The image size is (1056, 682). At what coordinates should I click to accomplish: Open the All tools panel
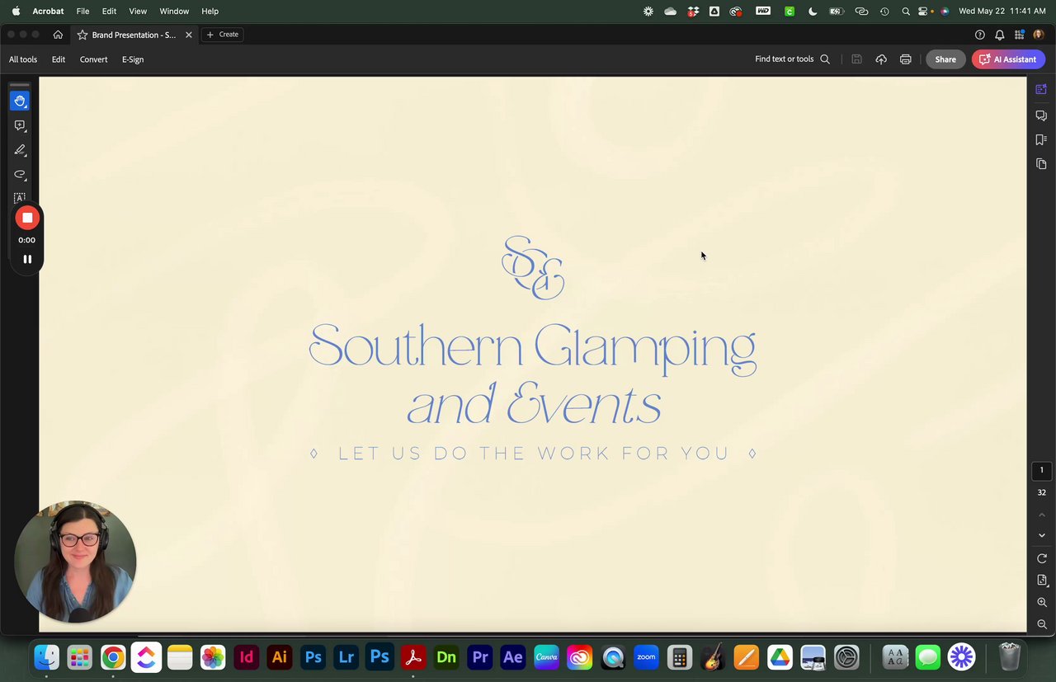coord(23,59)
